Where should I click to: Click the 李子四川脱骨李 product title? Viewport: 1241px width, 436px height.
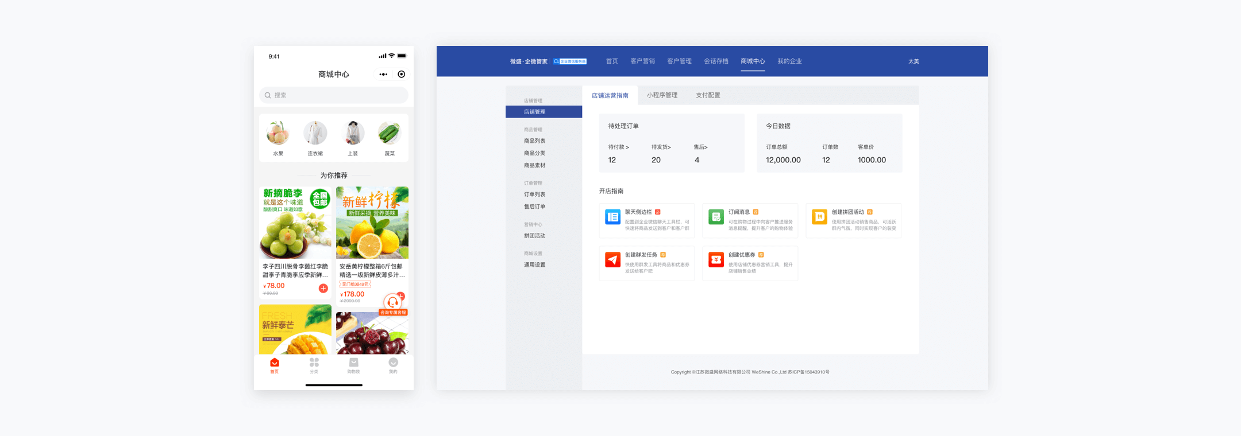[x=295, y=271]
